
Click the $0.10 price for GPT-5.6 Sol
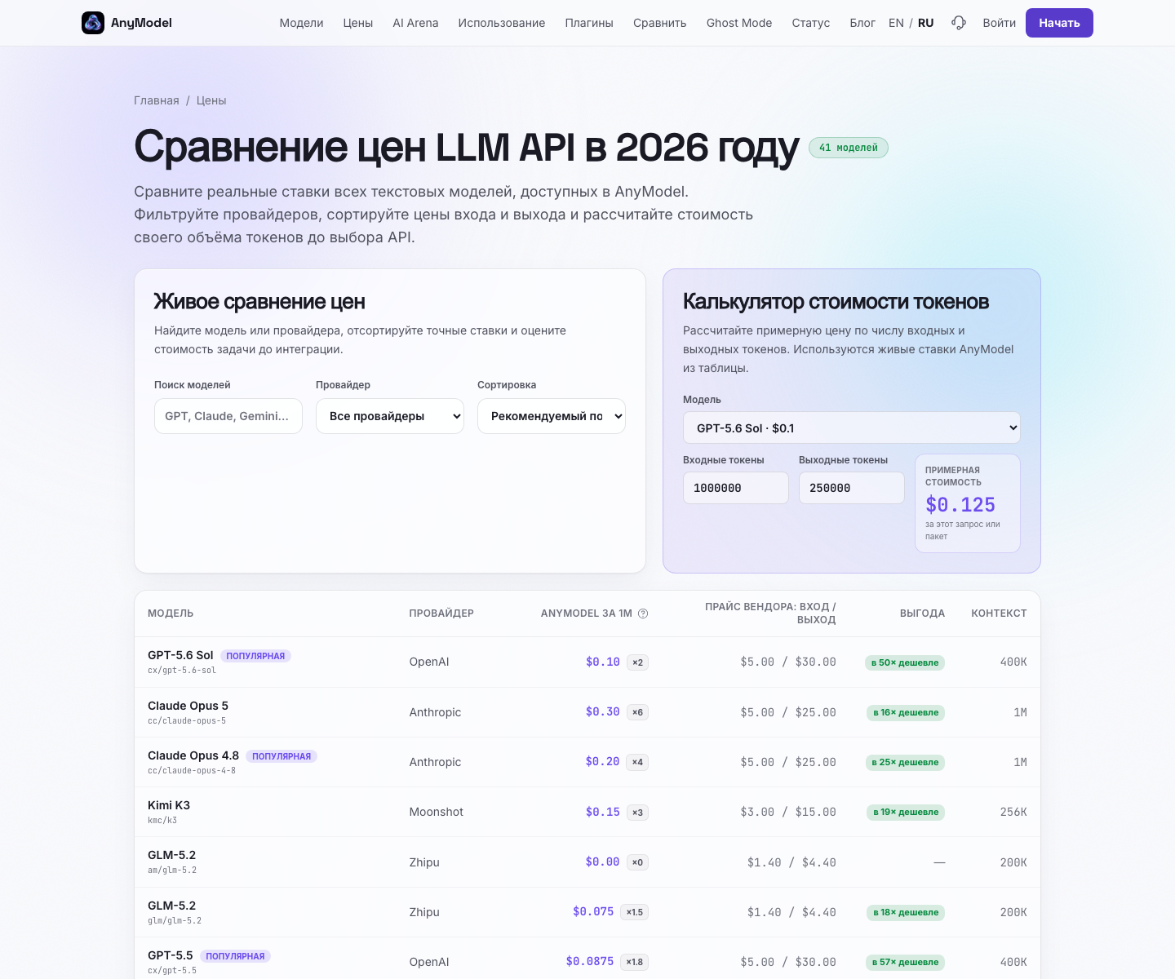[603, 662]
